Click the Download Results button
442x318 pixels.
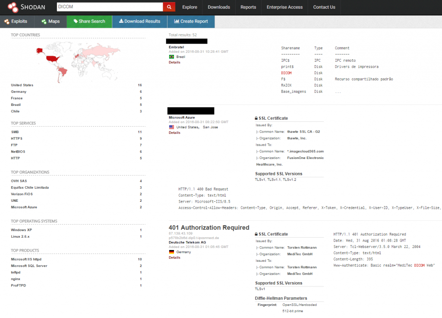pyautogui.click(x=140, y=22)
